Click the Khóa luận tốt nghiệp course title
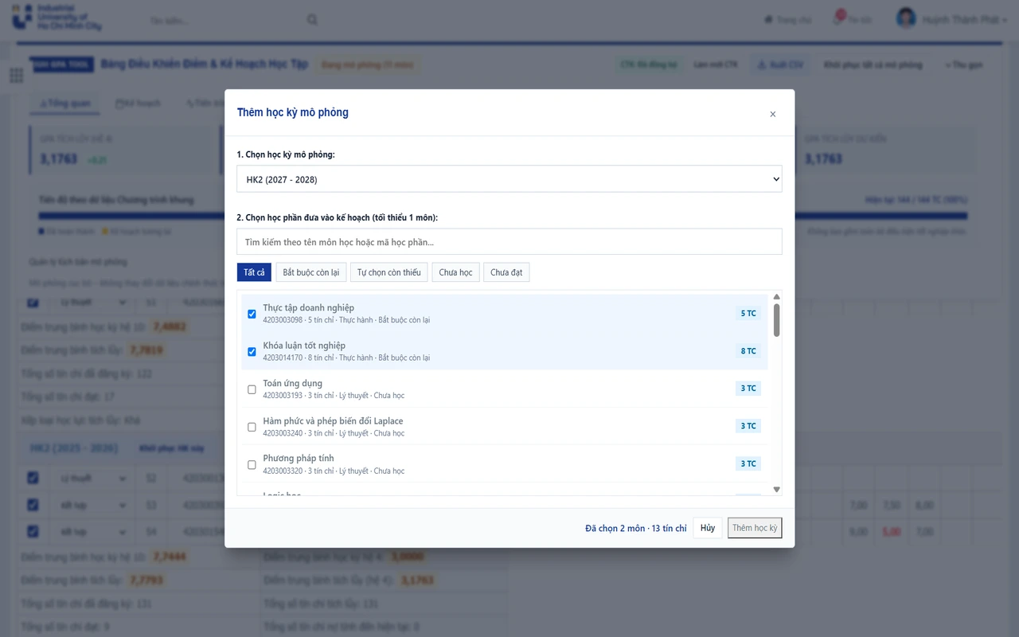Screen dimensions: 1019x637 [304, 345]
